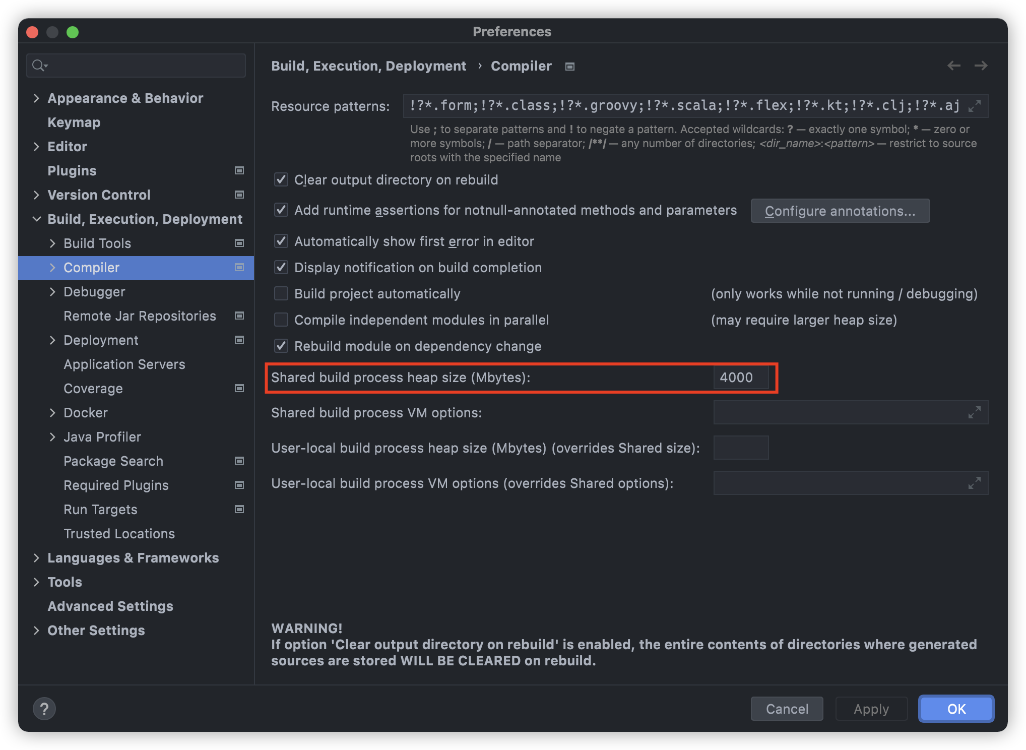Enable Build project automatically
Viewport: 1026px width, 750px height.
point(281,293)
